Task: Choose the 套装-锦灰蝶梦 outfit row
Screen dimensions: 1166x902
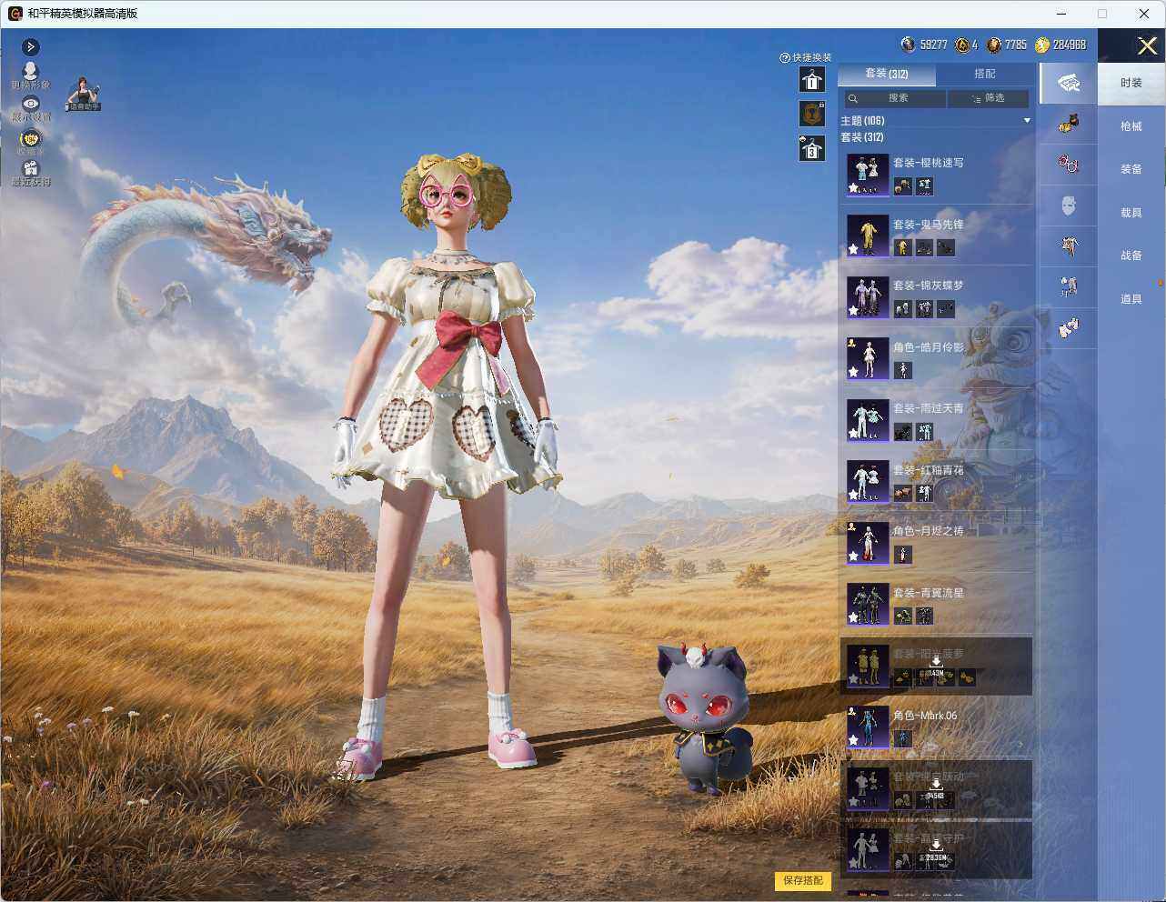Action: coord(935,297)
